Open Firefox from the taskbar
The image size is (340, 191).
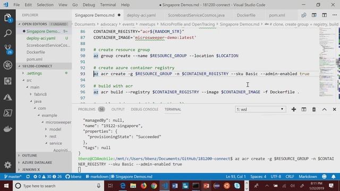(143, 186)
